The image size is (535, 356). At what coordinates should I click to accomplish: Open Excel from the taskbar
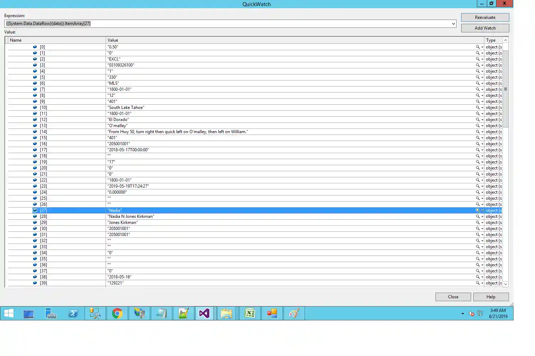pyautogui.click(x=250, y=314)
